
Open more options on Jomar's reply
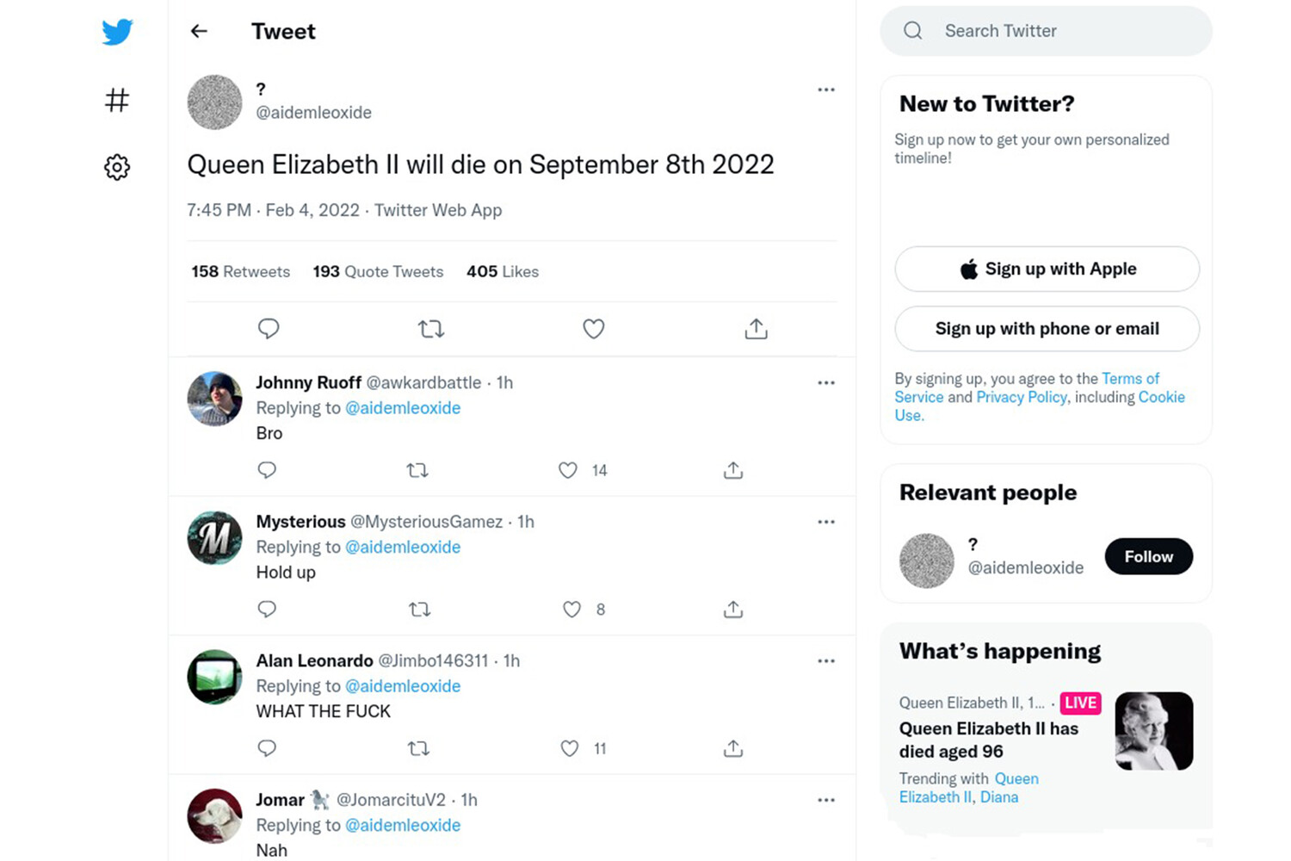(826, 800)
